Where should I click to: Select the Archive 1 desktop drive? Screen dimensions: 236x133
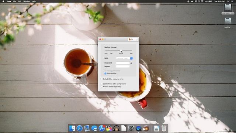[228, 23]
